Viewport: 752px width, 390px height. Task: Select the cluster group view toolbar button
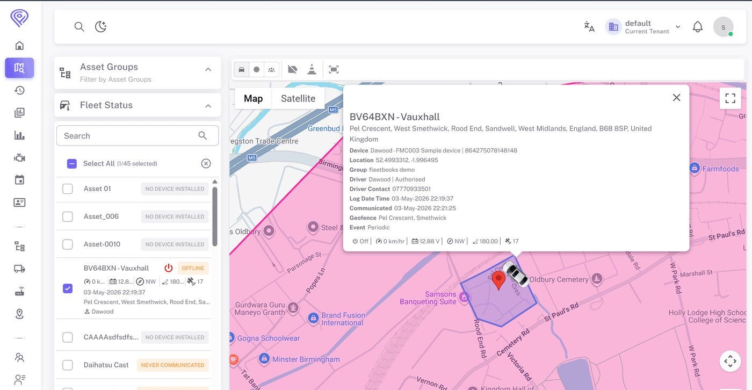coord(272,69)
